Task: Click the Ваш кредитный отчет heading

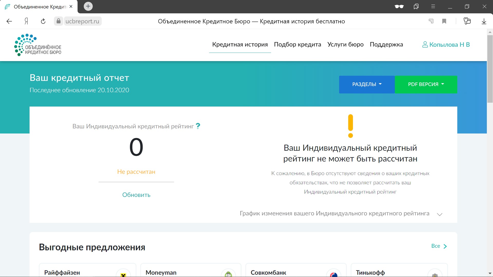Action: pyautogui.click(x=79, y=78)
